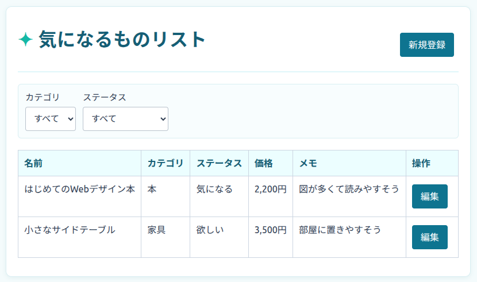Click the 2,200円 price cell
Image resolution: width=477 pixels, height=282 pixels.
pyautogui.click(x=271, y=196)
